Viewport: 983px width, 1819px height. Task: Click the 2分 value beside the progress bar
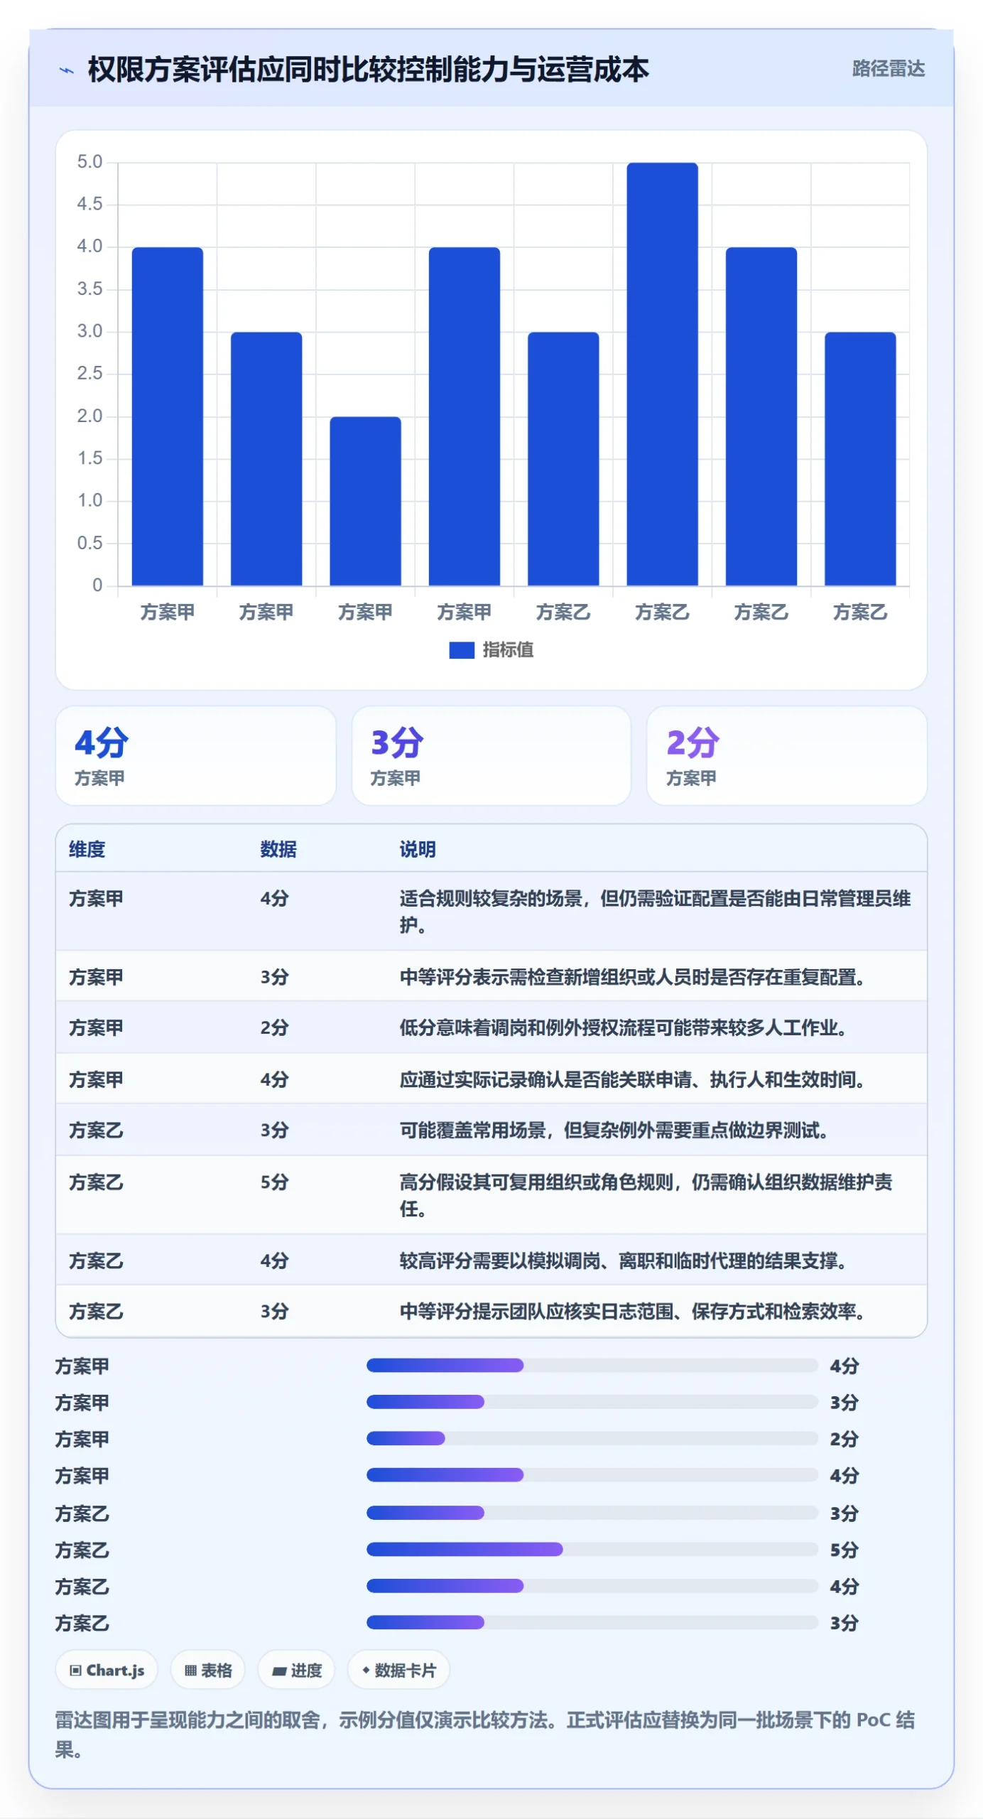(x=844, y=1439)
